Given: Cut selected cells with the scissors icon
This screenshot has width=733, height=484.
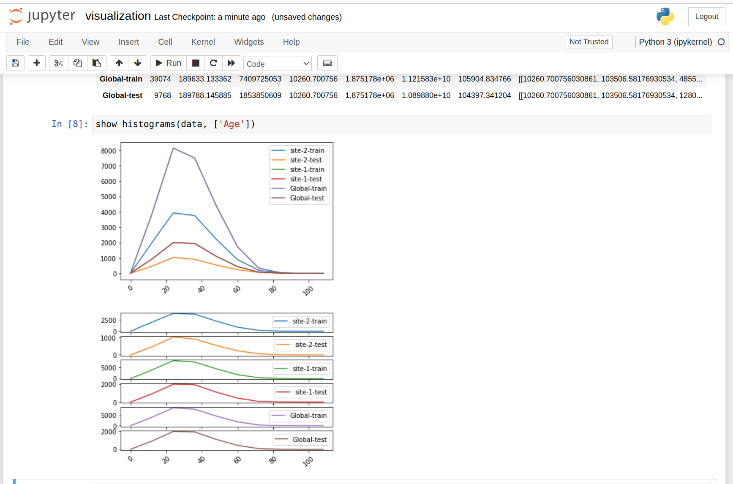Looking at the screenshot, I should [x=58, y=63].
